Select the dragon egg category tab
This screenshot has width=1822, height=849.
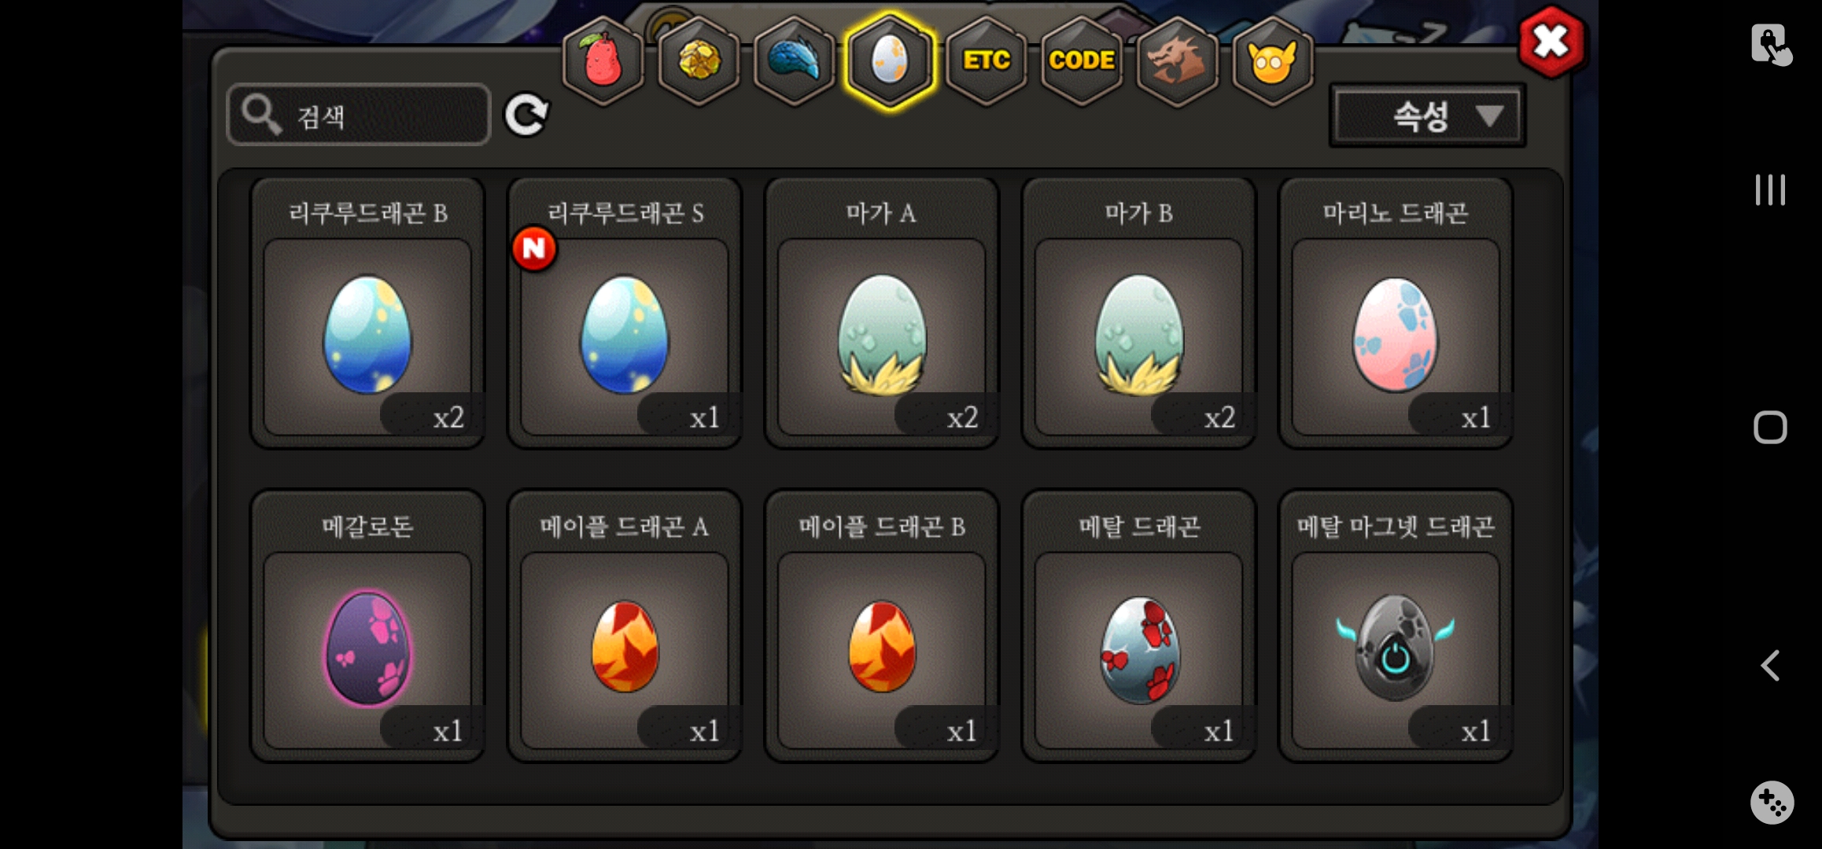(890, 61)
